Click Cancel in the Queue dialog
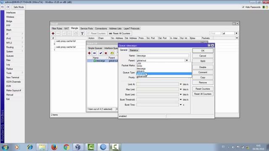The image size is (269, 151). pyautogui.click(x=203, y=56)
